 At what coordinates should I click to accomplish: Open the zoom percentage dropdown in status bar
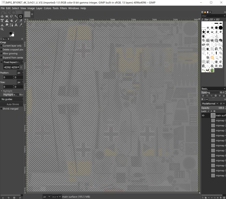point(56,197)
